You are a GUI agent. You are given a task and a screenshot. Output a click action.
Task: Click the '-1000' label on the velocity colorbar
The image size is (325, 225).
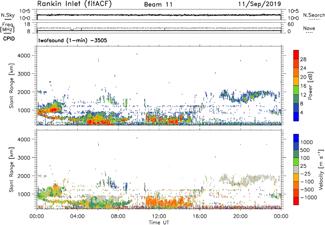tap(308, 197)
